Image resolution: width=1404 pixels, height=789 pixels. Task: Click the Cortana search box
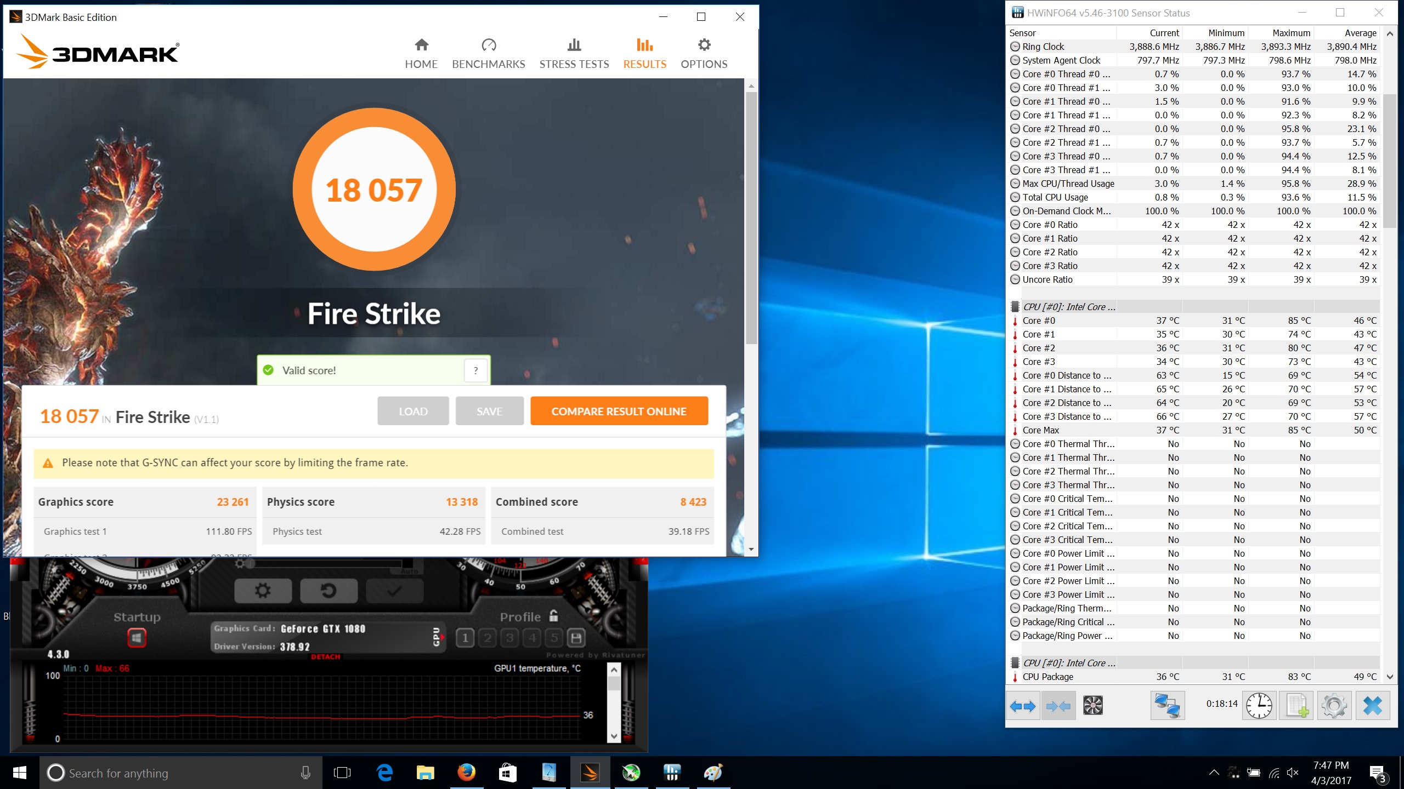[181, 773]
